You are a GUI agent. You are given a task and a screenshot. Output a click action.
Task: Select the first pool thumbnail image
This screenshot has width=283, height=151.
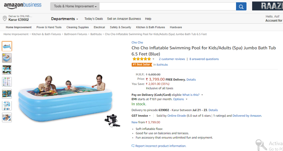(7, 46)
